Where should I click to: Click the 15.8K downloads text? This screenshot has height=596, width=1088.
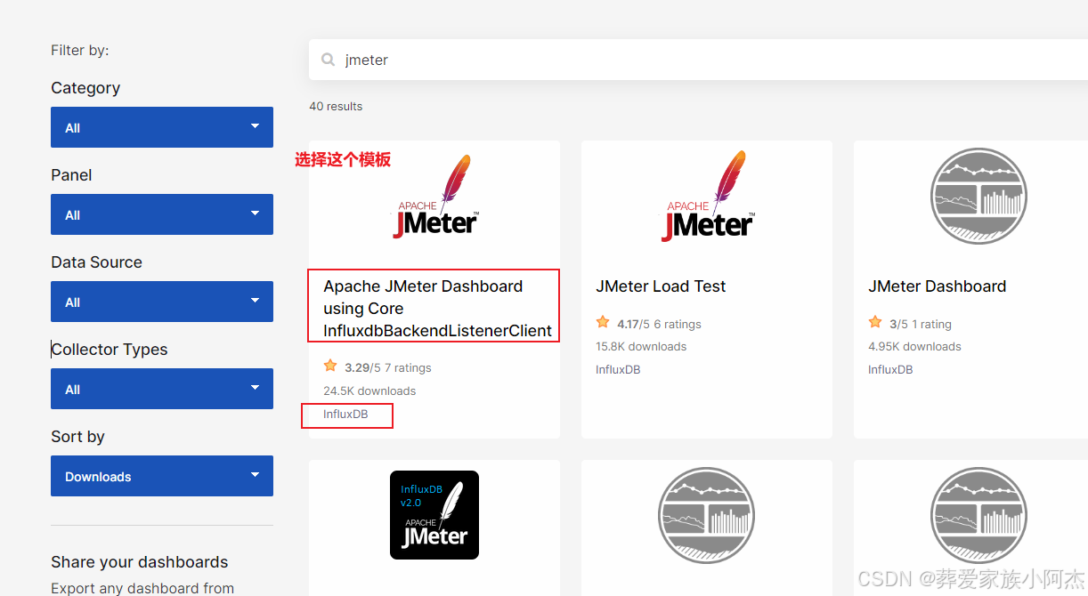click(x=641, y=346)
